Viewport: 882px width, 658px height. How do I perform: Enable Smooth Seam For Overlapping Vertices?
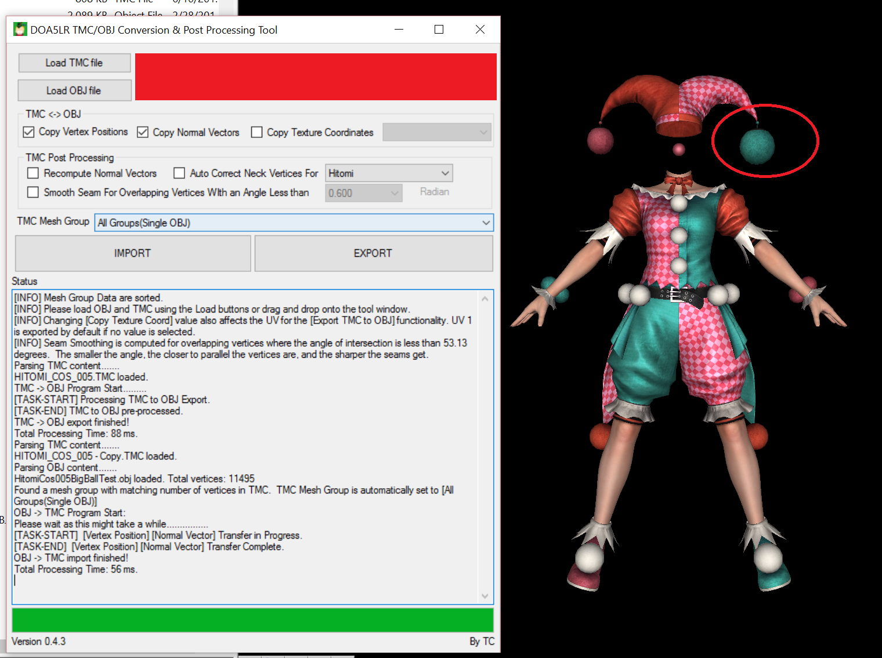pyautogui.click(x=33, y=192)
